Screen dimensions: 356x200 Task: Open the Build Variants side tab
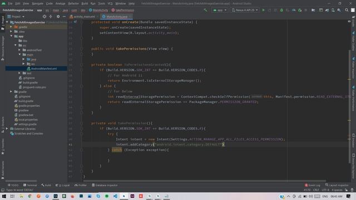pos(3,170)
